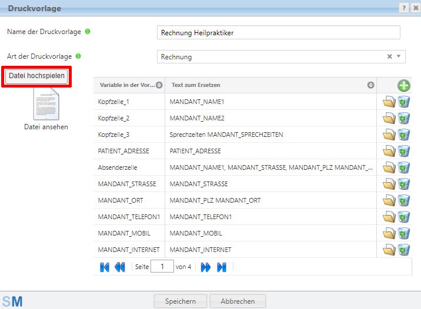The height and width of the screenshot is (309, 421).
Task: Click the Name der Druckvorlage text field
Action: point(279,33)
